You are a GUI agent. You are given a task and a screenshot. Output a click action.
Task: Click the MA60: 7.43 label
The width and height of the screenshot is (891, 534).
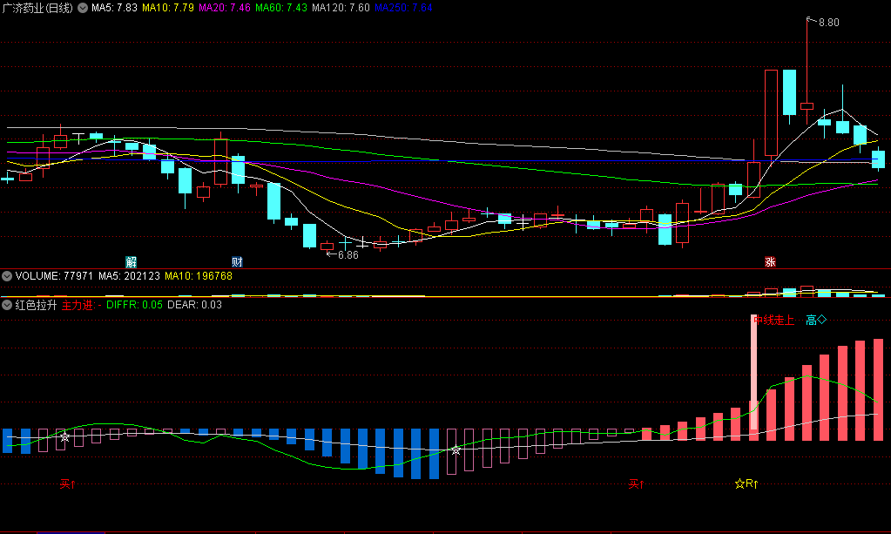click(x=281, y=8)
